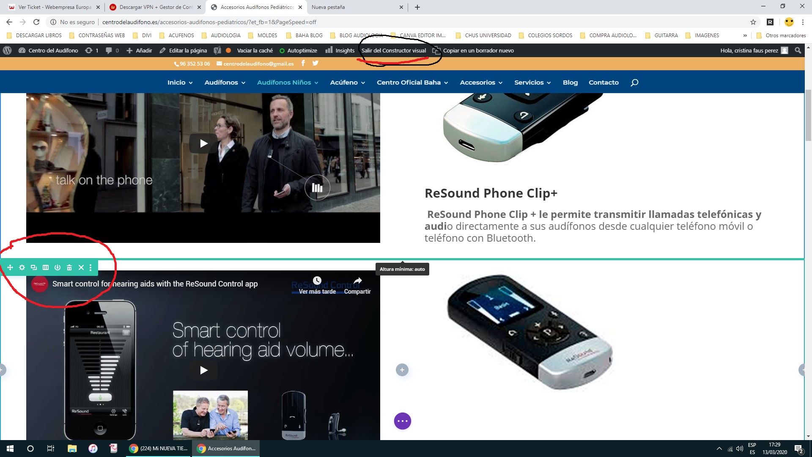Save row to library icon
The width and height of the screenshot is (812, 457).
pos(58,267)
